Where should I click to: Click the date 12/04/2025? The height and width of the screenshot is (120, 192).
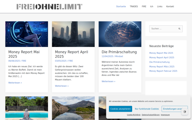click(x=108, y=56)
